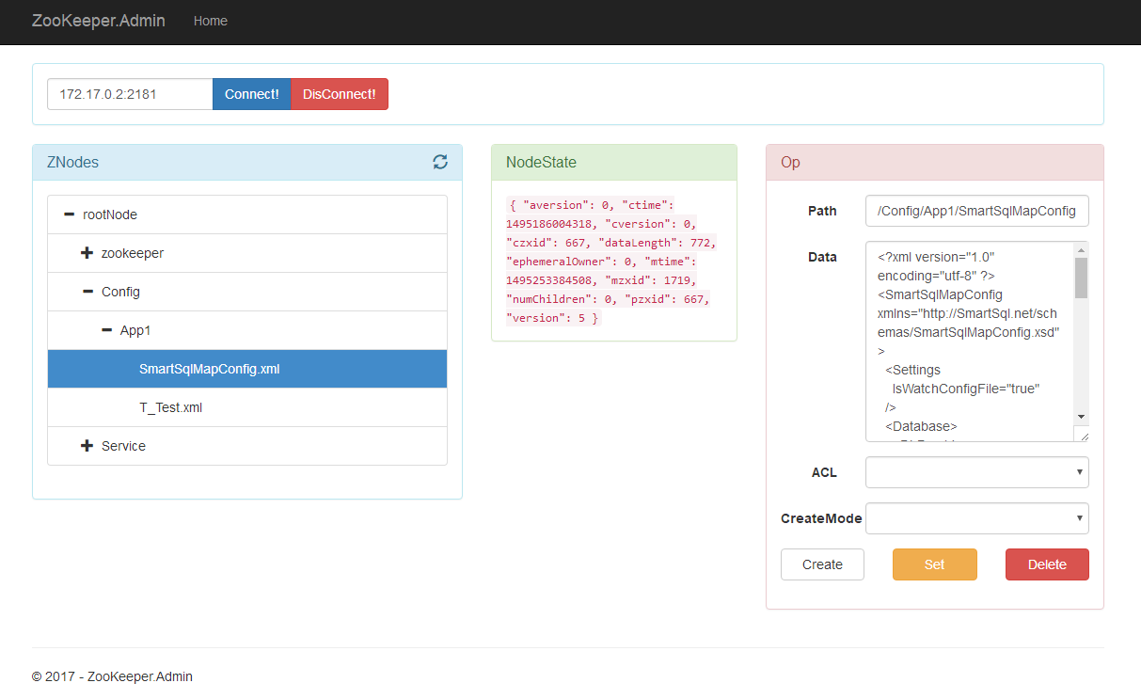Click the red Delete button
The image size is (1141, 699).
click(x=1047, y=564)
